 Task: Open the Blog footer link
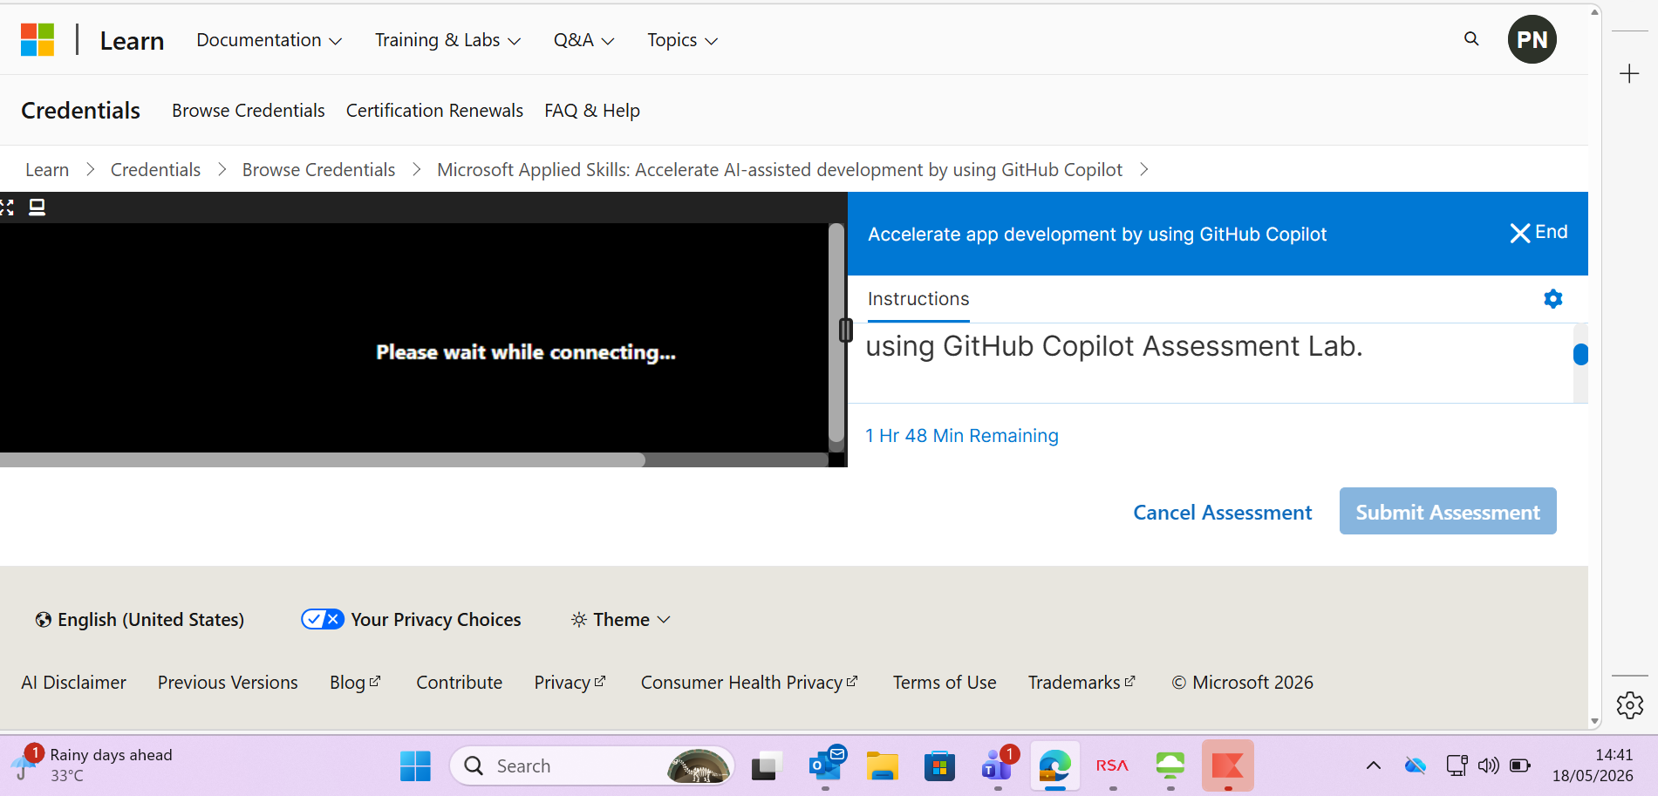click(355, 683)
